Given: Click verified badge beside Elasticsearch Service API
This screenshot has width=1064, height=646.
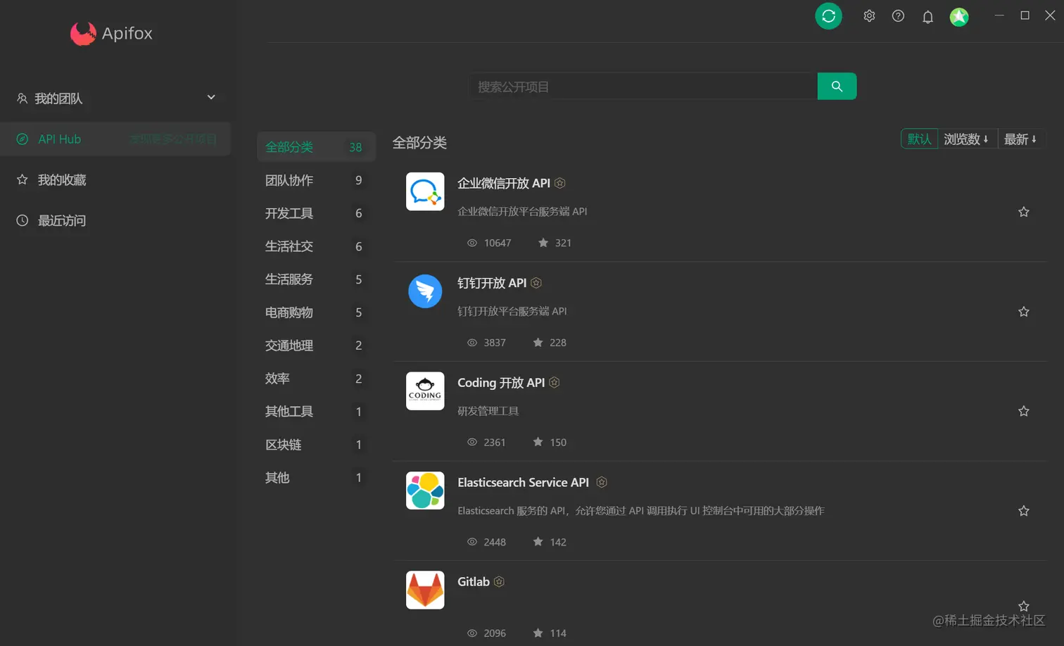Looking at the screenshot, I should coord(602,482).
